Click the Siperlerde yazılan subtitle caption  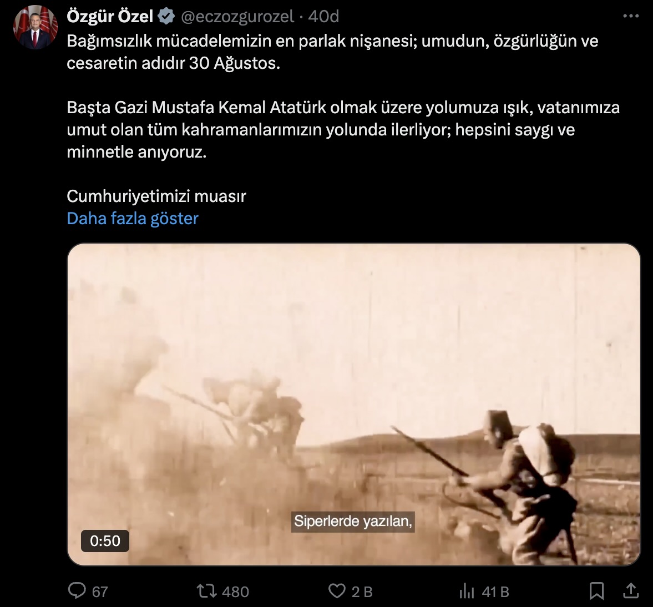[x=353, y=521]
